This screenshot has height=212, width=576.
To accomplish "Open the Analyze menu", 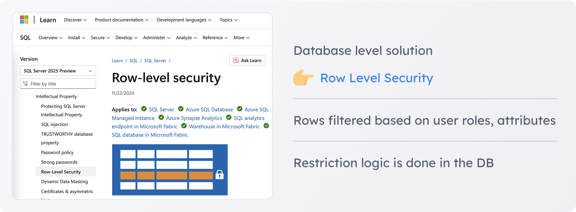I will [187, 38].
